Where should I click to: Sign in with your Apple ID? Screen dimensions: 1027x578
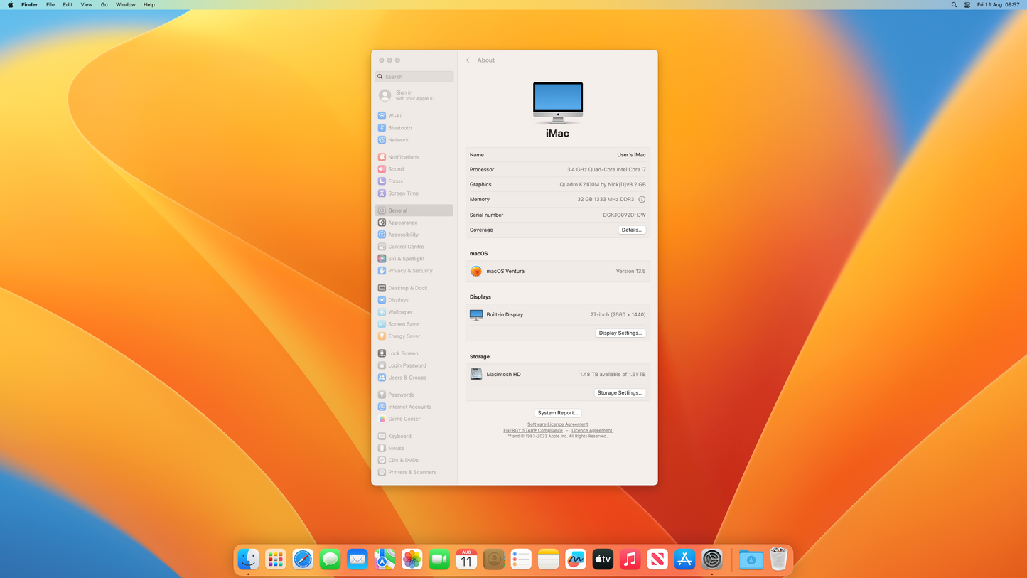pos(414,95)
